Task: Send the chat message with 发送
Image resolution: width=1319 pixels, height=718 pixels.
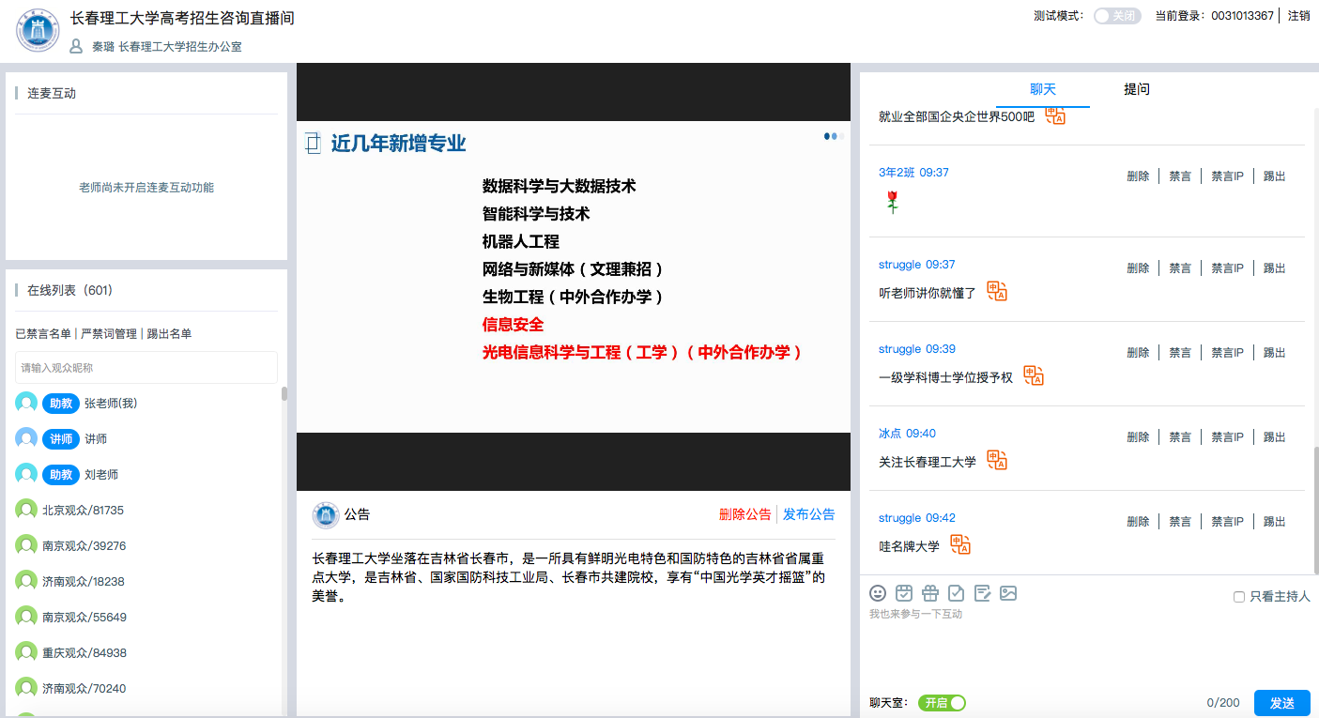Action: [1282, 703]
